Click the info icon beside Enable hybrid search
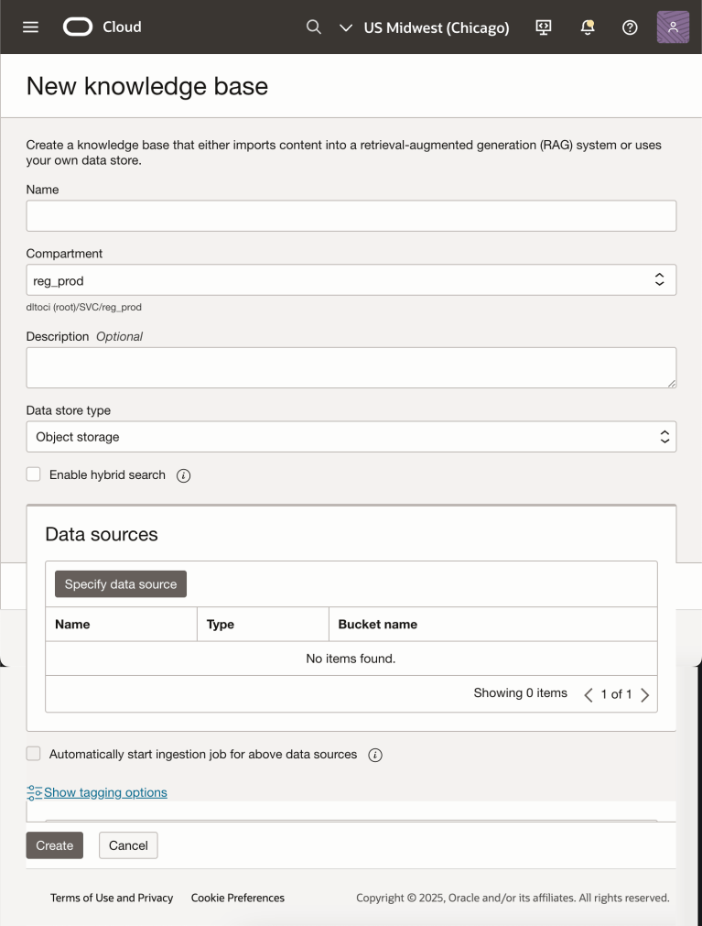Image resolution: width=702 pixels, height=926 pixels. pyautogui.click(x=183, y=475)
